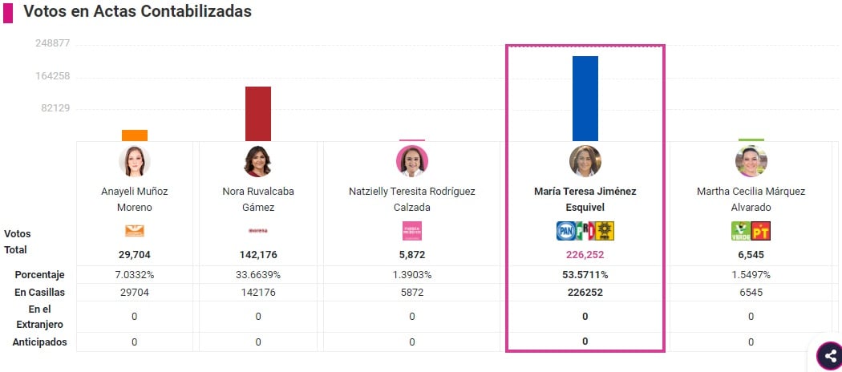Click the pink Fuerza por México logo
Viewport: 842px width, 372px height.
411,231
